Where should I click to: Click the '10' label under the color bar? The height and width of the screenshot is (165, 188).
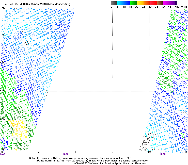pos(124,7)
